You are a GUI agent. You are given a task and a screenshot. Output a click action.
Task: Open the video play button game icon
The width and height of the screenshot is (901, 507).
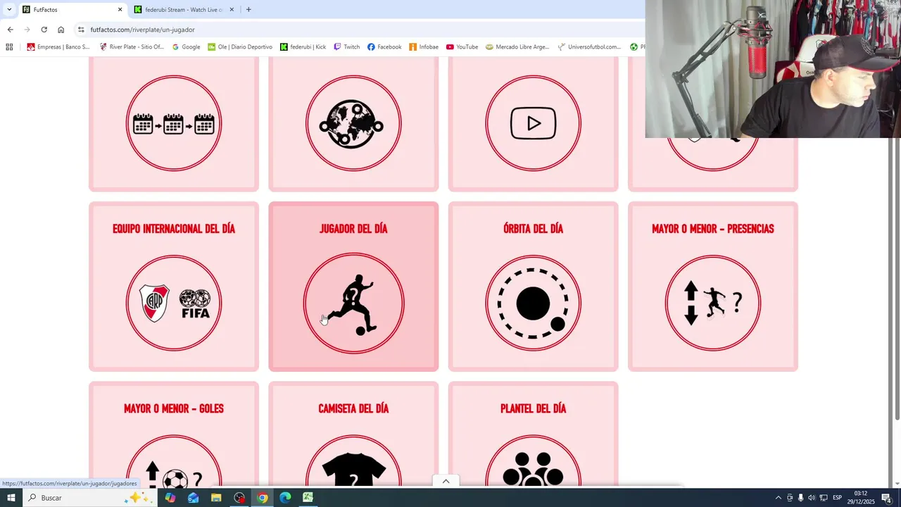533,123
